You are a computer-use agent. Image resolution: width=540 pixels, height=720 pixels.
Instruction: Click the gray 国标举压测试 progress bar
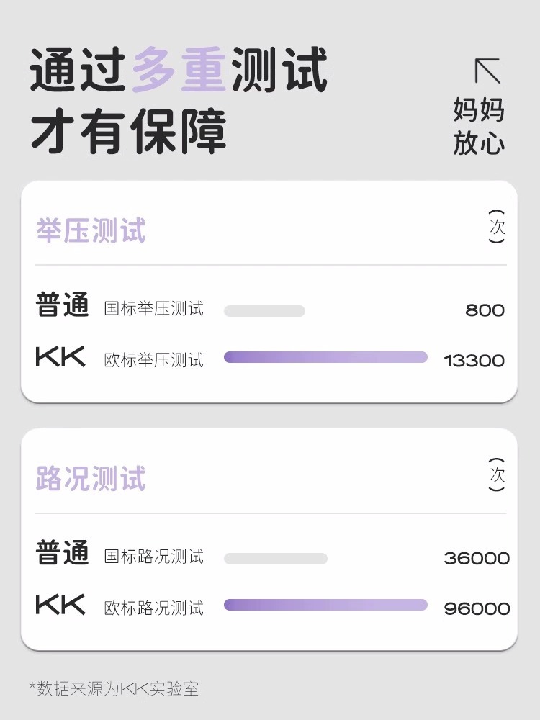264,311
